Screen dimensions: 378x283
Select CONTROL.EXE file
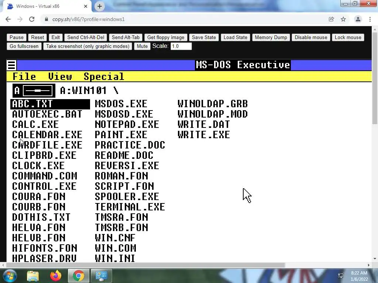click(44, 186)
